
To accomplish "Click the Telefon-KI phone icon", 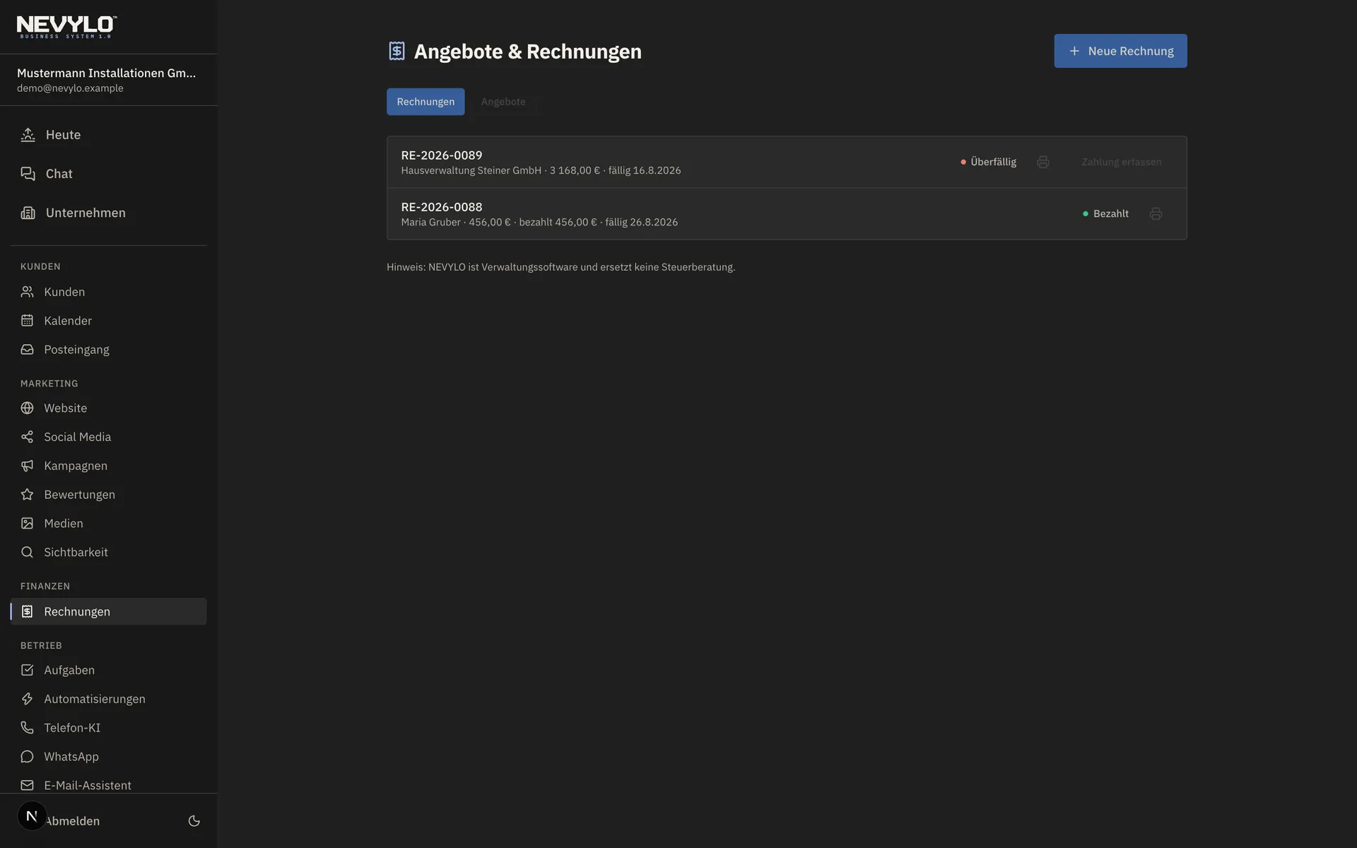I will tap(27, 727).
